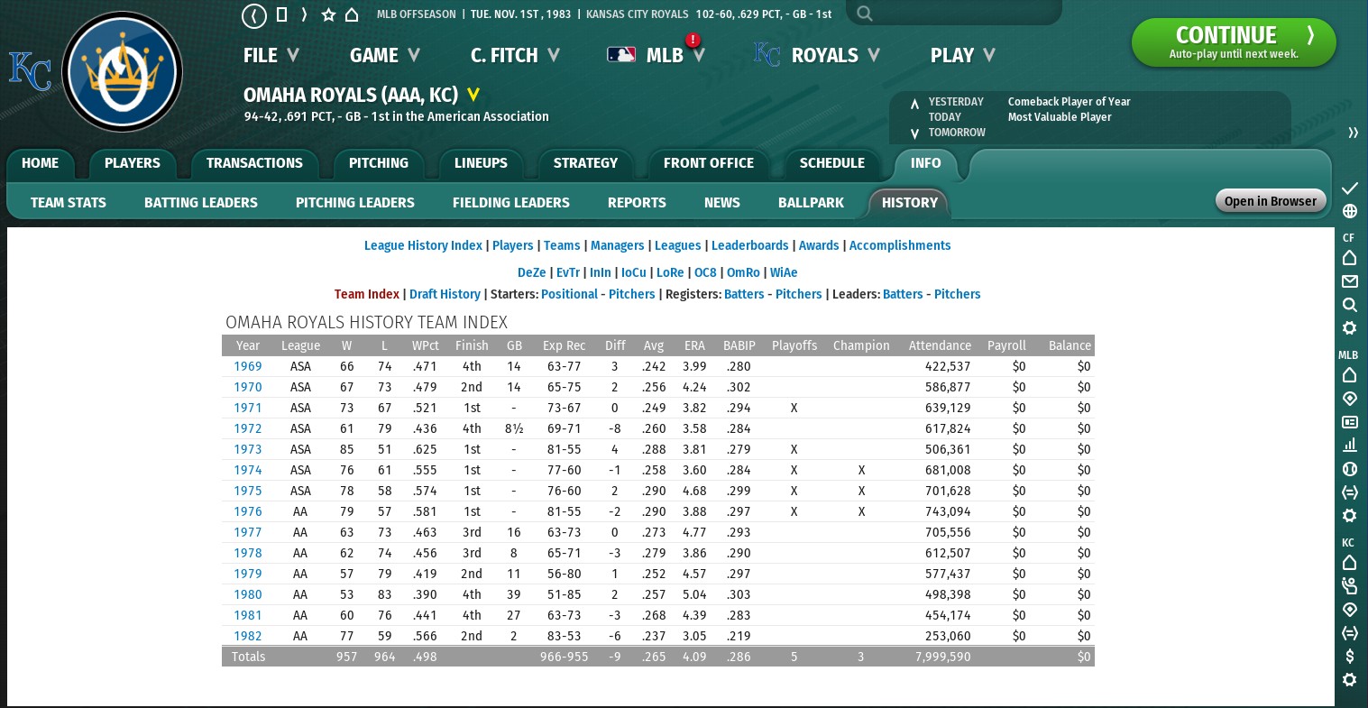Click the top search input field
The height and width of the screenshot is (708, 1368).
coord(954,14)
